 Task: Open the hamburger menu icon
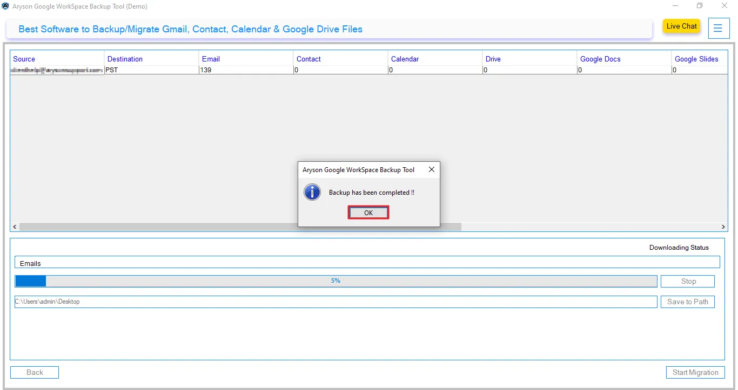pos(719,28)
